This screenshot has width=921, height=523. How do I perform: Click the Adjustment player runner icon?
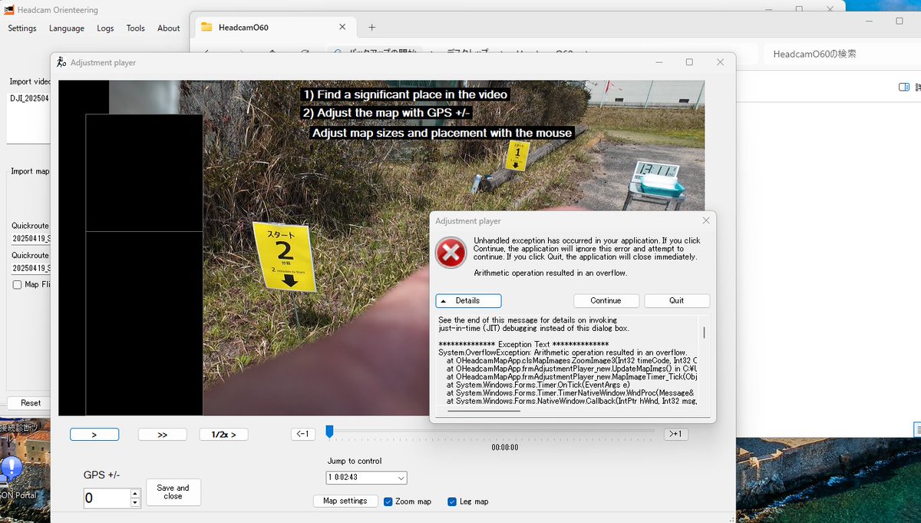coord(61,62)
